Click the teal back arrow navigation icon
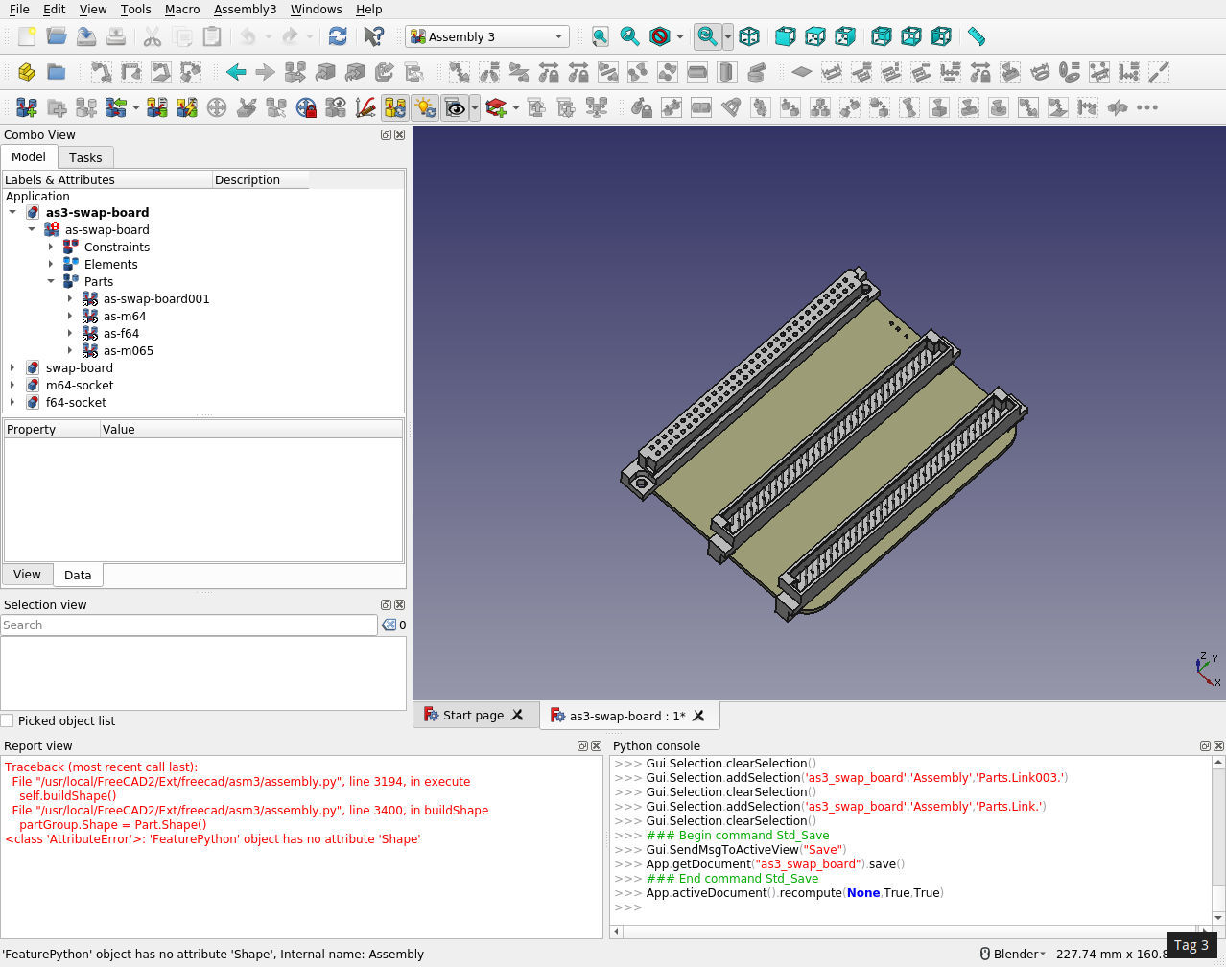Viewport: 1226px width, 967px height. [x=236, y=72]
